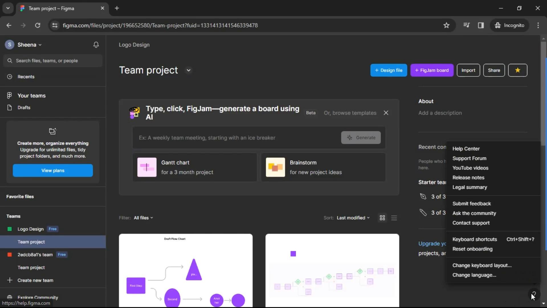Viewport: 547px width, 308px height.
Task: Click the FigJam board creation icon
Action: 432,70
